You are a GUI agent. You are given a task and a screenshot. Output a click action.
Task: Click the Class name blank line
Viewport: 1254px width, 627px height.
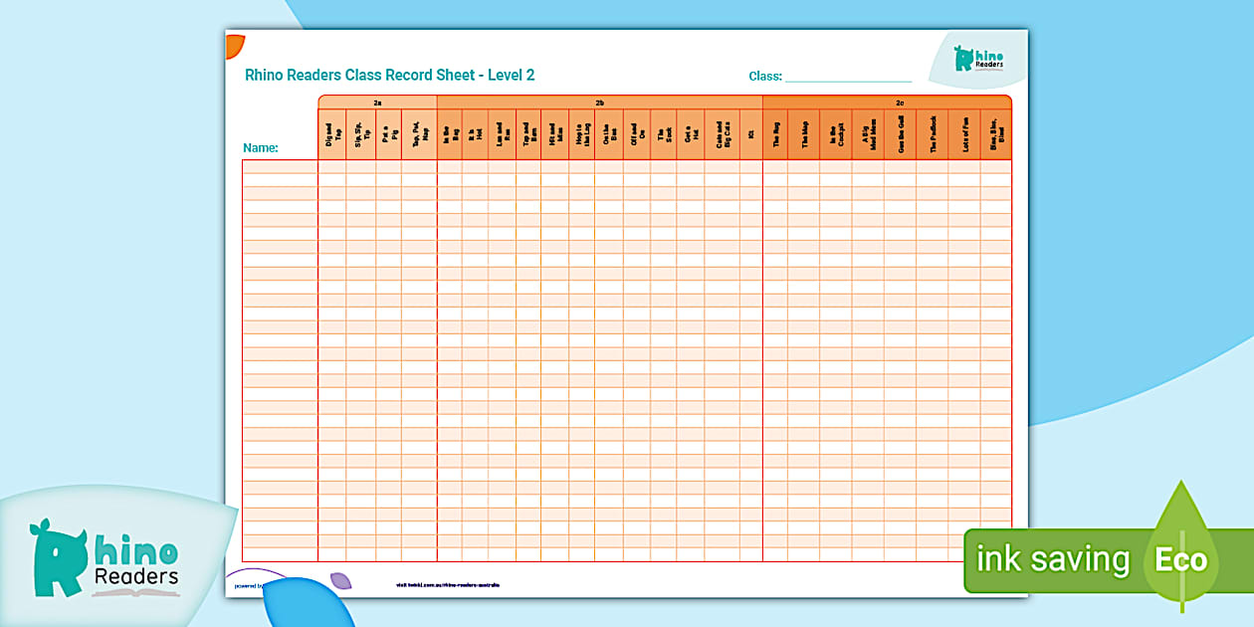848,77
